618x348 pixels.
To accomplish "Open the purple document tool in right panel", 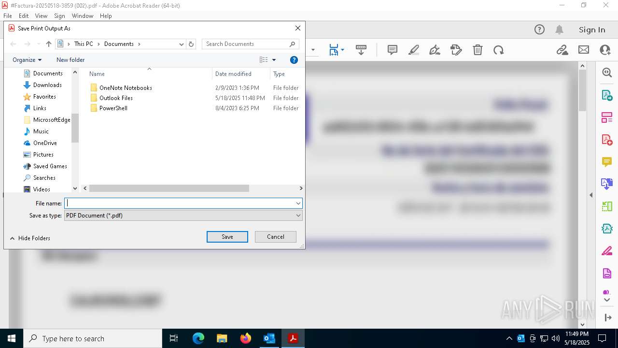I will point(607,274).
